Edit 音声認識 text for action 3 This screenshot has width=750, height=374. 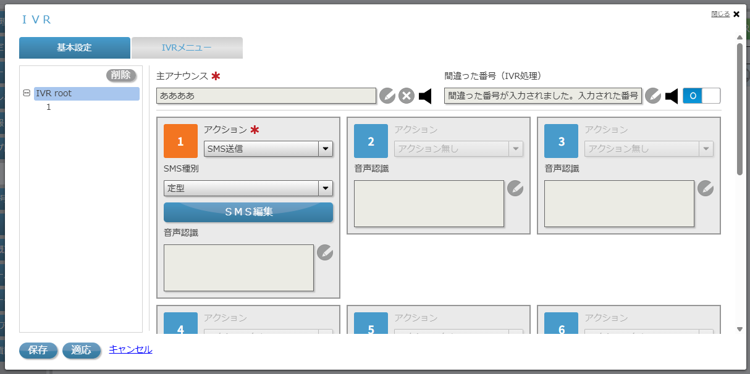(x=706, y=189)
